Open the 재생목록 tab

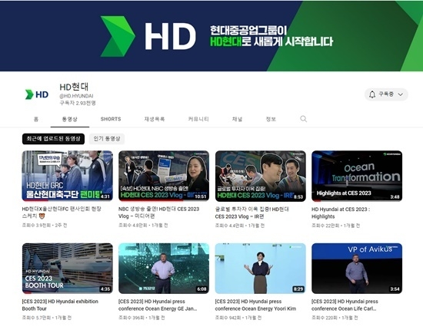pyautogui.click(x=155, y=119)
